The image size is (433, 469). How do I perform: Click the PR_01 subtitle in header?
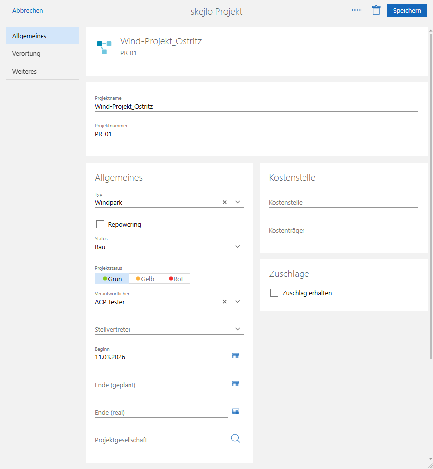tap(128, 53)
